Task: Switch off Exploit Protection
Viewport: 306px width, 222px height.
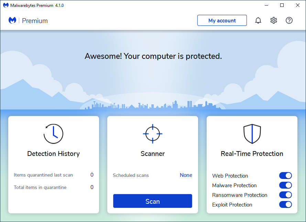Action: tap(285, 205)
